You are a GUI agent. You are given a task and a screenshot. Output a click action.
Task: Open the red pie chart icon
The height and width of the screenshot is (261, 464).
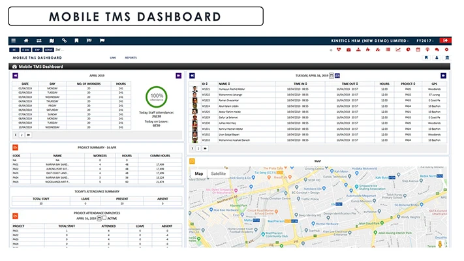(x=408, y=50)
